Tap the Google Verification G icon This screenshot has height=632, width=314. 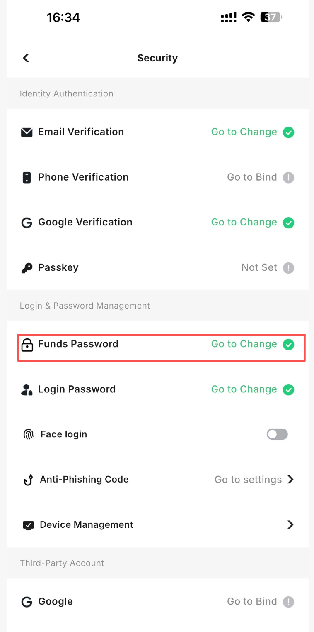27,223
